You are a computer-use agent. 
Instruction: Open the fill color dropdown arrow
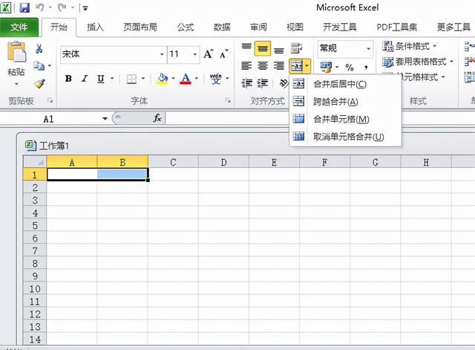pos(173,79)
